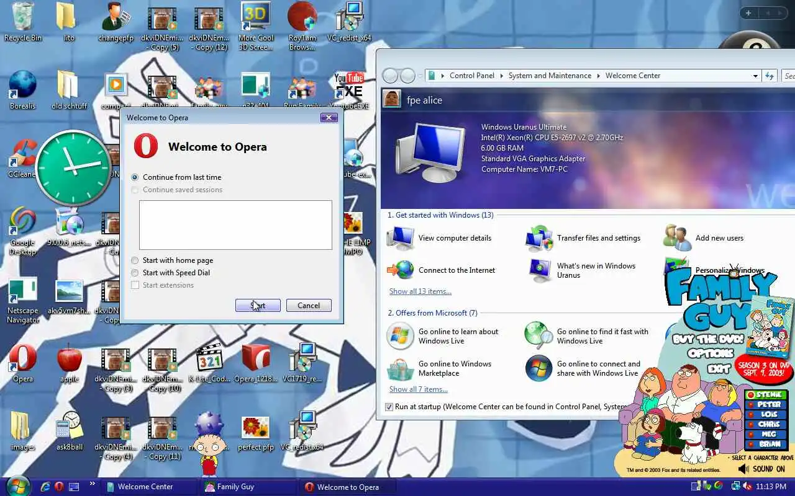Select the changepfp desktop icon
The width and height of the screenshot is (795, 496).
[x=116, y=22]
